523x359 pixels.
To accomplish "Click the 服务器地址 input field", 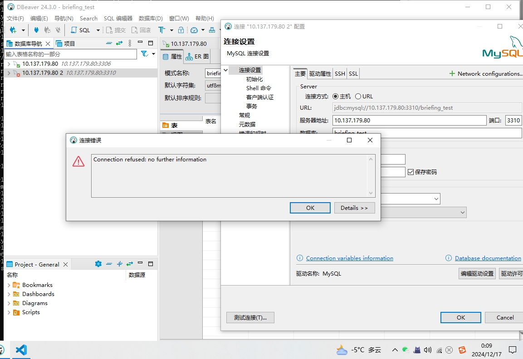I will coord(409,121).
